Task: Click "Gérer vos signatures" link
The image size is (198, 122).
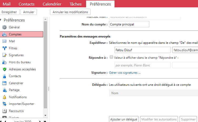Action: coord(125,73)
